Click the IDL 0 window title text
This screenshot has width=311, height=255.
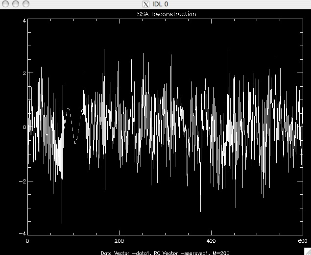[161, 4]
